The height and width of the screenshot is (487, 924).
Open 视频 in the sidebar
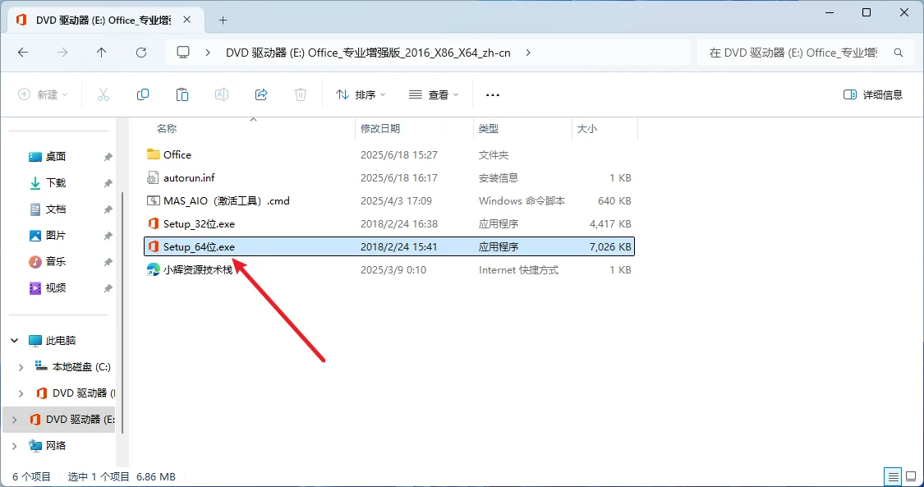point(56,288)
